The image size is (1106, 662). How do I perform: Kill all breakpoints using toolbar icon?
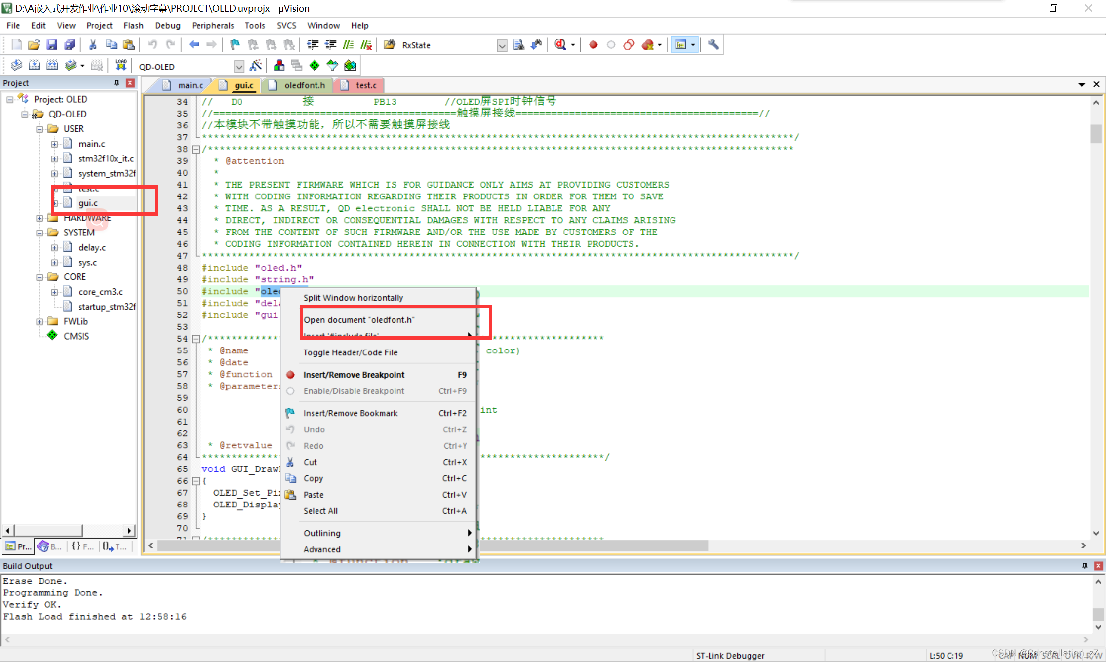pyautogui.click(x=647, y=45)
